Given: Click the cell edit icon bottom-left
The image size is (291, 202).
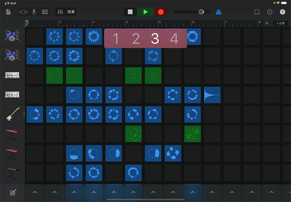Looking at the screenshot, I should pos(12,193).
